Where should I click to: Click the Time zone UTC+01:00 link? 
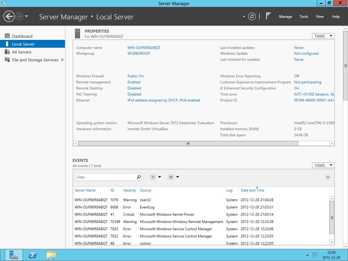pyautogui.click(x=314, y=94)
